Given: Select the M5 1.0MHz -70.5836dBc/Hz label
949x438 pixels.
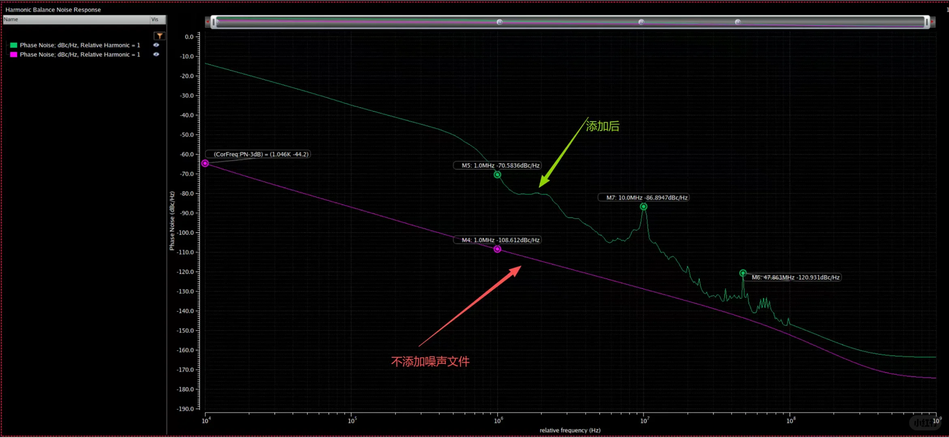Looking at the screenshot, I should coord(500,165).
